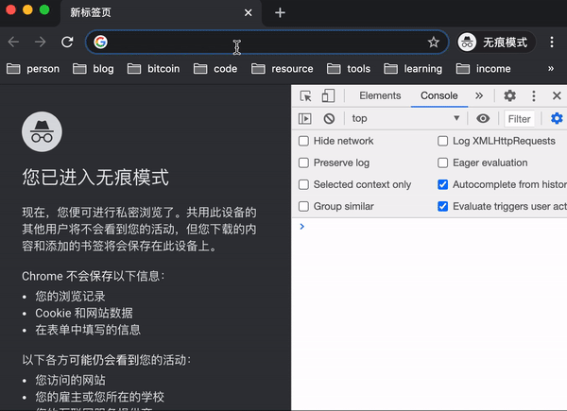Go forward with the forward arrow
Viewport: 567px width, 411px height.
(x=40, y=42)
